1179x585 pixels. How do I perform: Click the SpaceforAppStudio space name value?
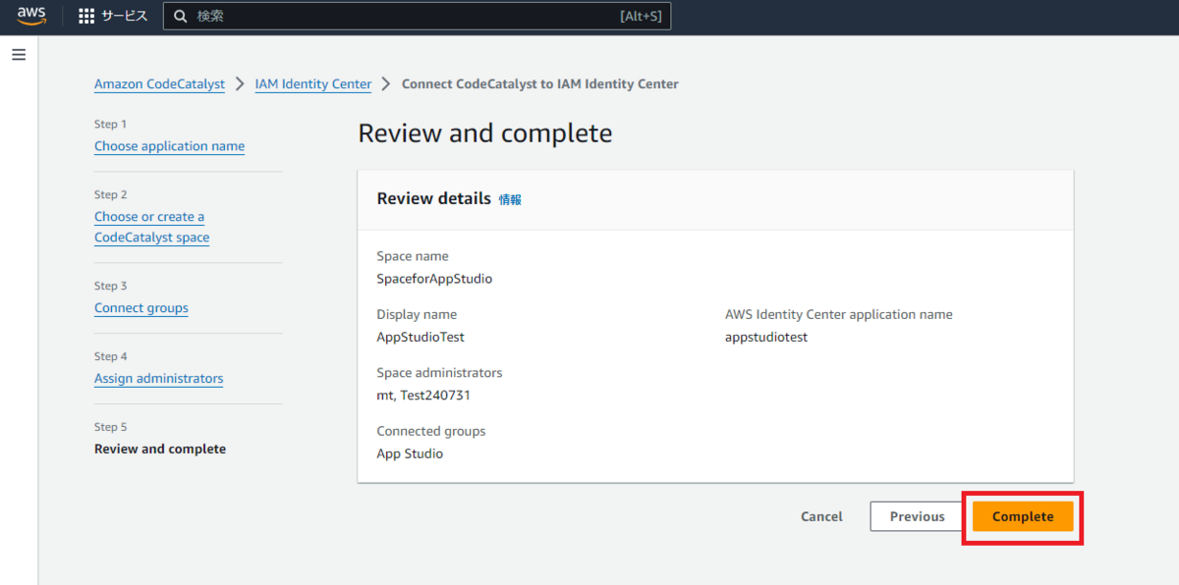[434, 279]
